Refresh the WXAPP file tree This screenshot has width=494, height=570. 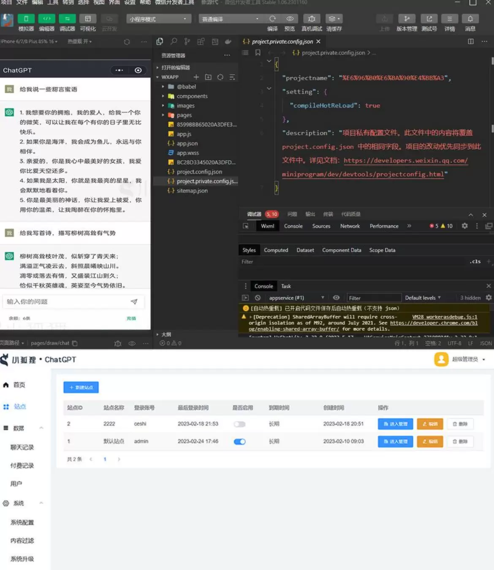220,77
